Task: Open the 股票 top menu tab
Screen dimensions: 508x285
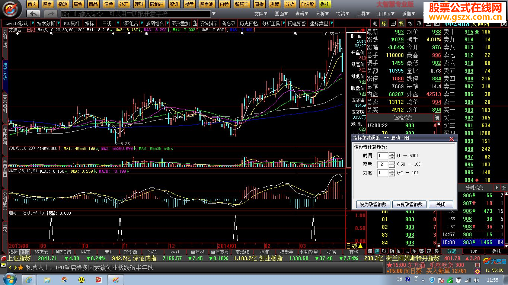Action: pyautogui.click(x=47, y=4)
